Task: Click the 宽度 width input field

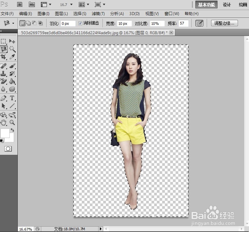Action: pyautogui.click(x=125, y=24)
